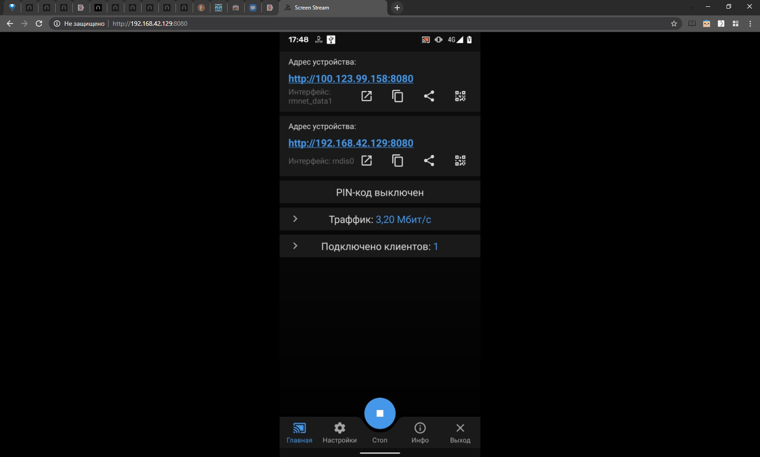The width and height of the screenshot is (760, 457).
Task: Show QR code for rmnet_data1 address
Action: coord(460,96)
